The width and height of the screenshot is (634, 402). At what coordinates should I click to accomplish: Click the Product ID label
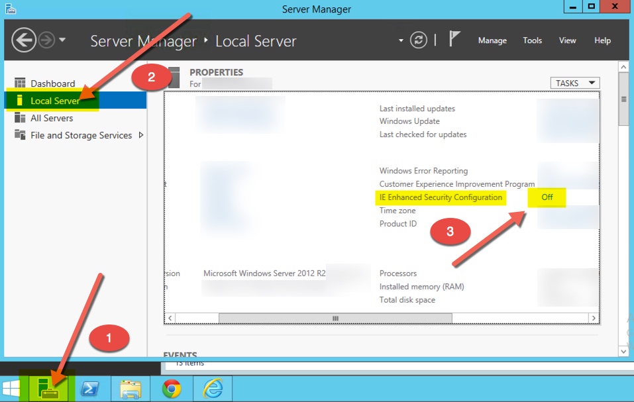(398, 224)
